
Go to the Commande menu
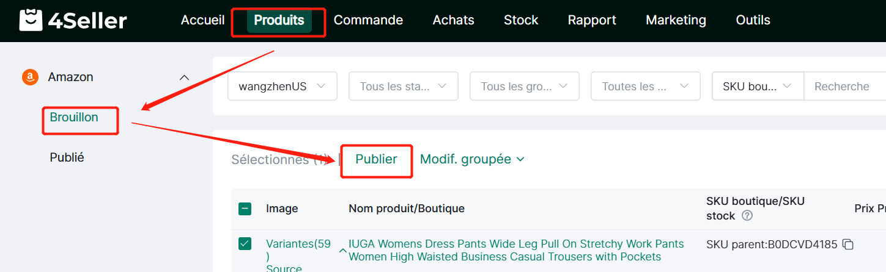[x=368, y=20]
